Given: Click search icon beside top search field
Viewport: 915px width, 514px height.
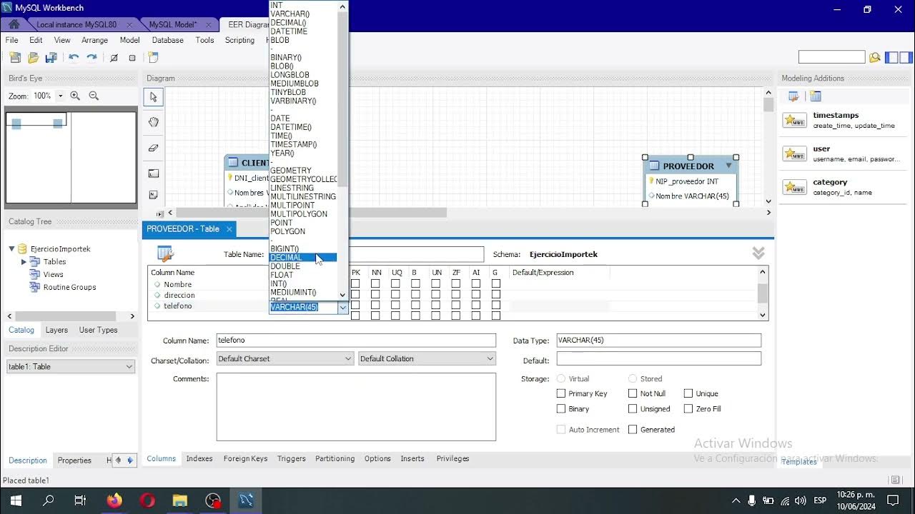Looking at the screenshot, I should pos(874,58).
